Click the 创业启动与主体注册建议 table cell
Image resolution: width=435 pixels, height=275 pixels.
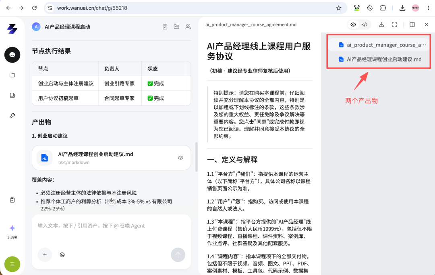click(x=66, y=84)
